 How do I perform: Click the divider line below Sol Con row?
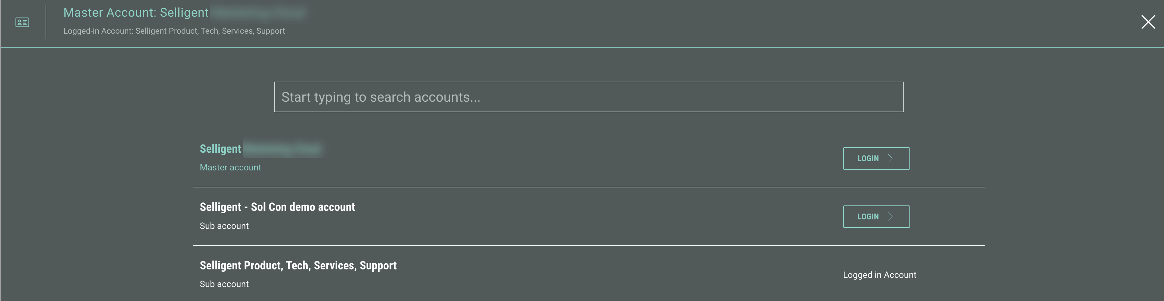point(588,246)
